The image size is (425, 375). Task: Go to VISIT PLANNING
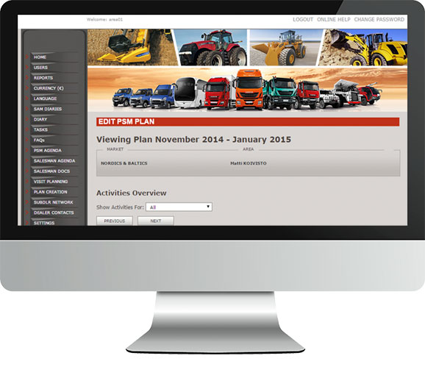(x=51, y=182)
